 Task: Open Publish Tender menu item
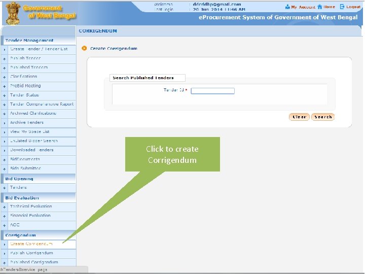25,58
